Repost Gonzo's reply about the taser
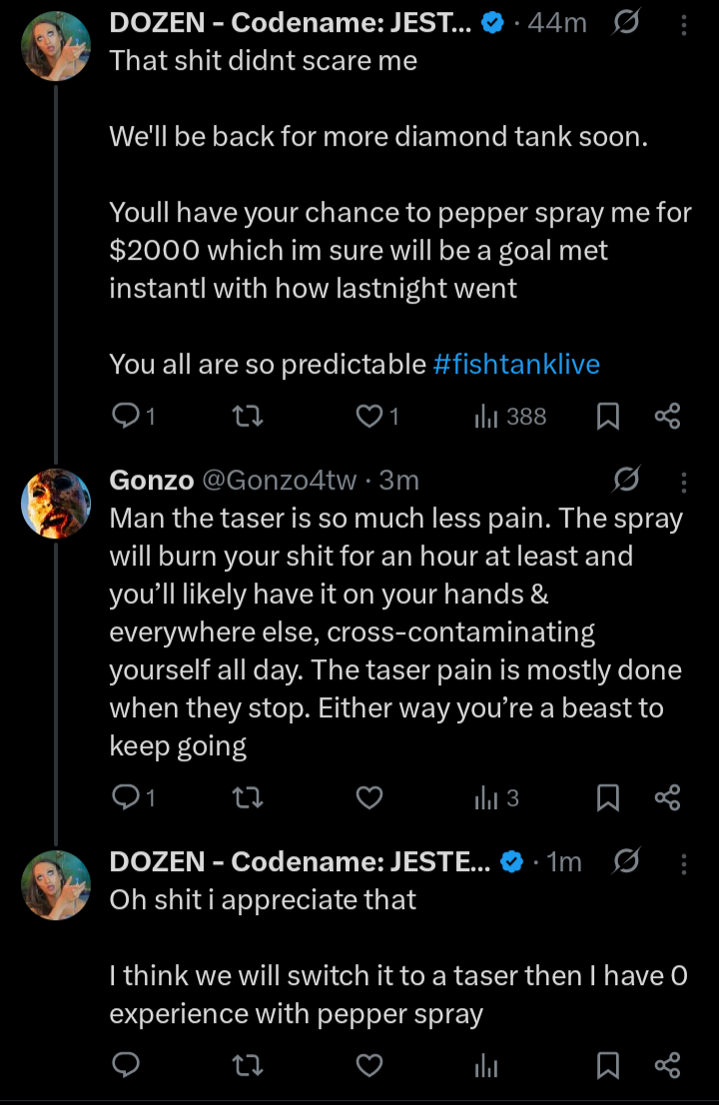This screenshot has width=719, height=1105. tap(248, 797)
